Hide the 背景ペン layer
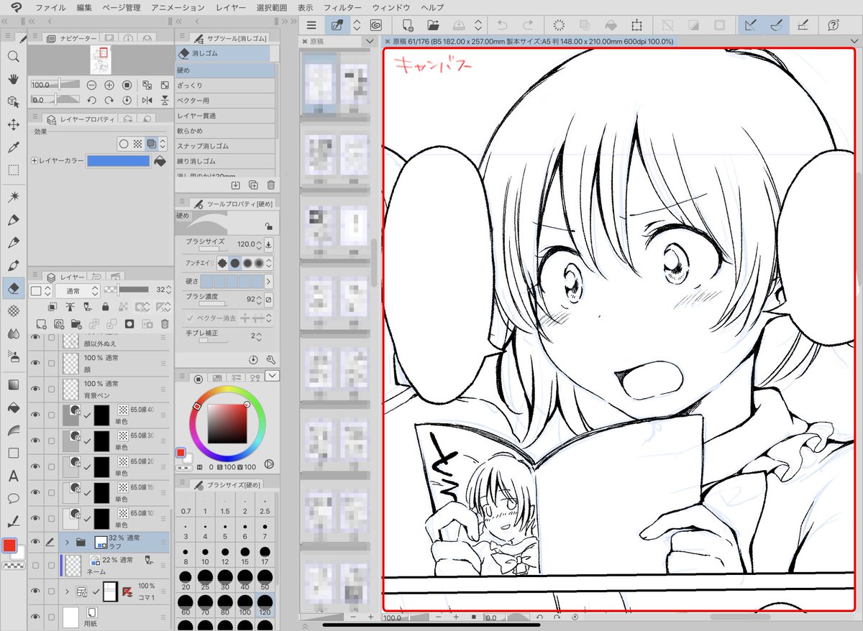This screenshot has height=631, width=863. [x=36, y=388]
